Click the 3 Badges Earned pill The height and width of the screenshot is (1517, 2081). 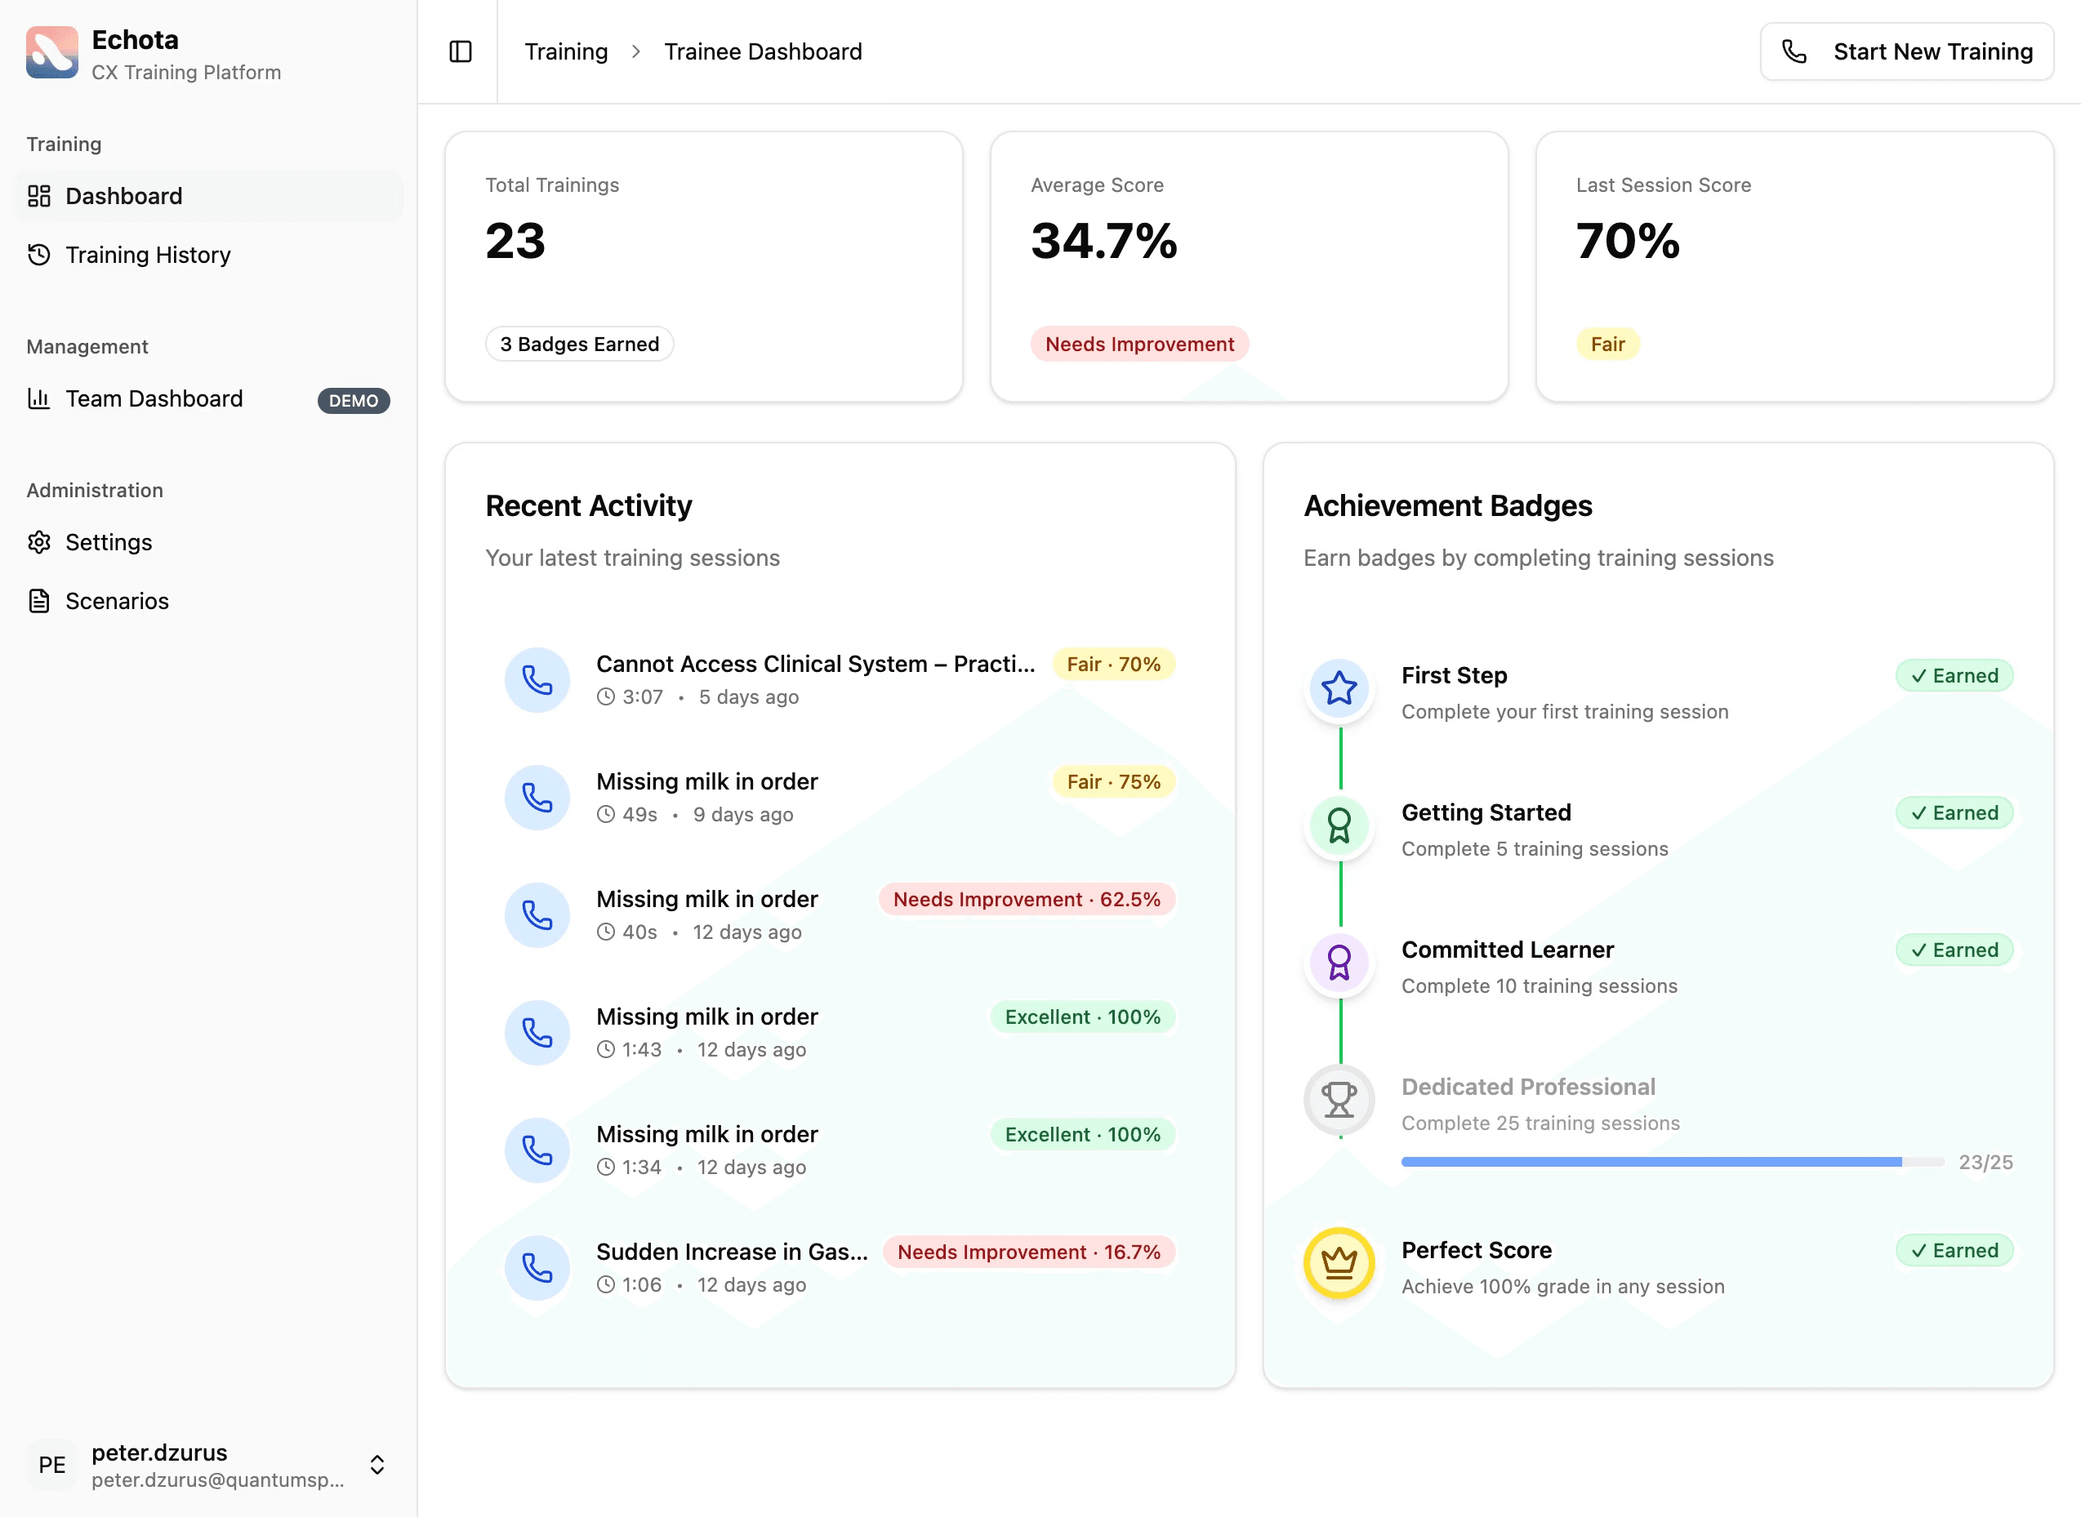580,345
